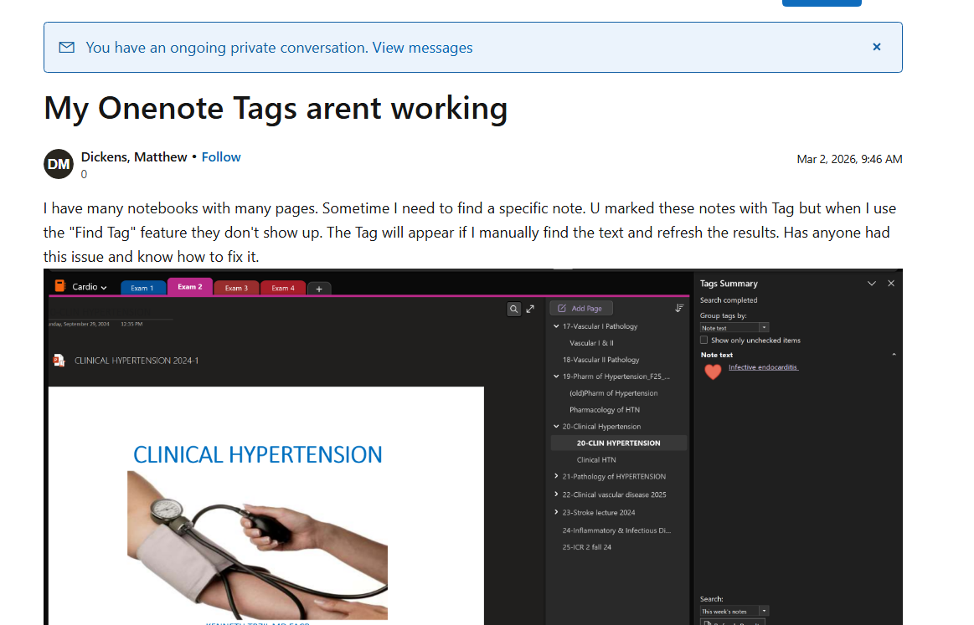
Task: Switch to the Exam 1 section tab
Action: click(x=142, y=288)
